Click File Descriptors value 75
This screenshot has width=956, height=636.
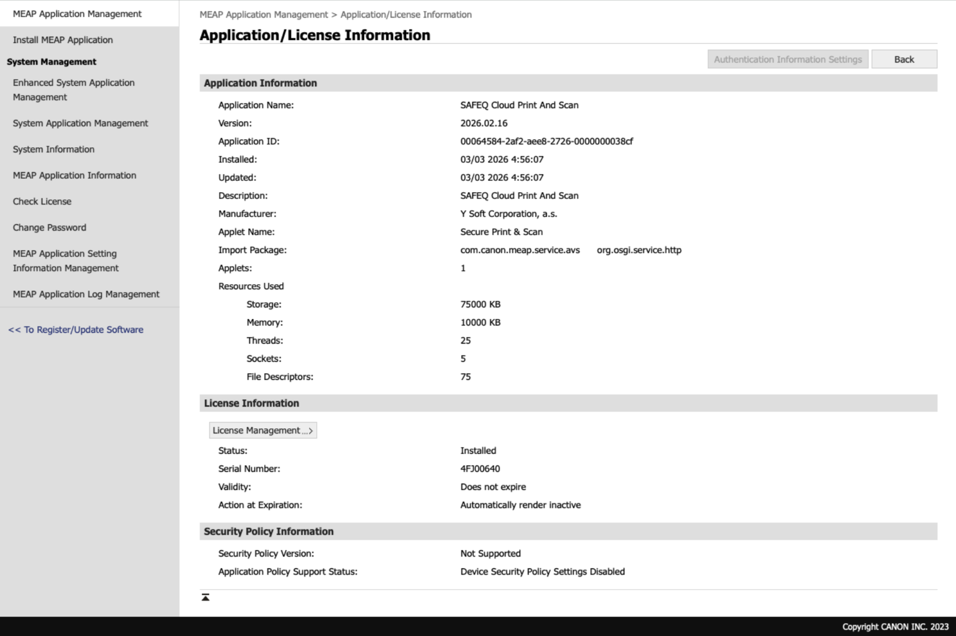(466, 377)
